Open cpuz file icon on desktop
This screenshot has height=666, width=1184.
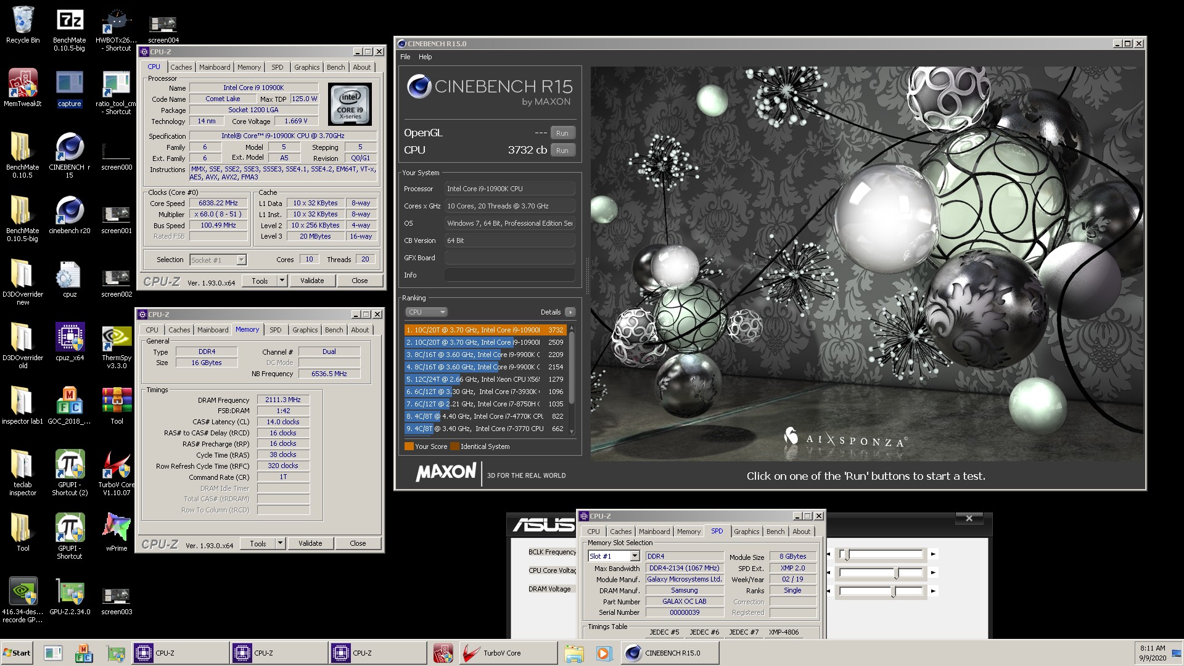[70, 278]
